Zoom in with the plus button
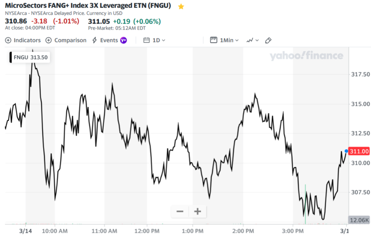Screen dimensions: 371x238 (x=198, y=212)
